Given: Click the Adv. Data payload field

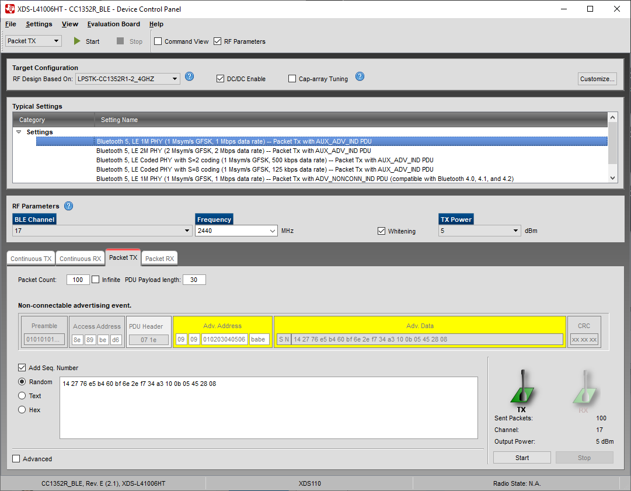Looking at the screenshot, I should click(x=427, y=339).
